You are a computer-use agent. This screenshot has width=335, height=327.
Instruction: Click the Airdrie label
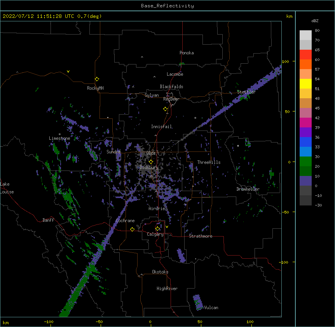point(157,209)
